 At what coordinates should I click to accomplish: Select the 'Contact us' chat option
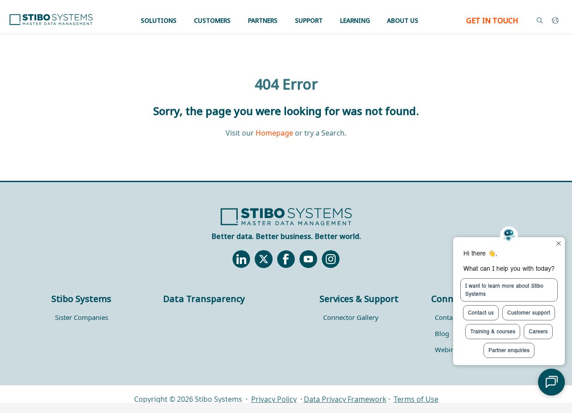(x=481, y=313)
